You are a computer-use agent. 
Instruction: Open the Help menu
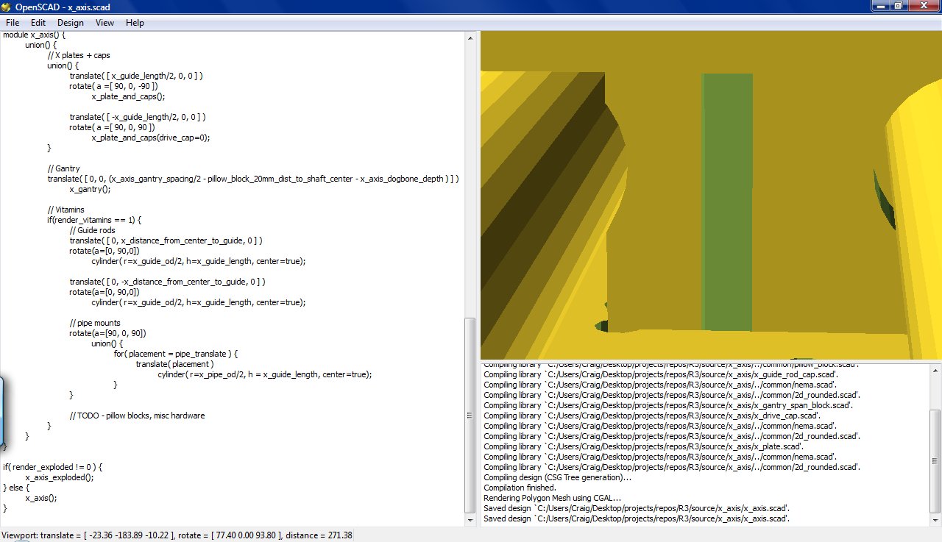[x=135, y=23]
